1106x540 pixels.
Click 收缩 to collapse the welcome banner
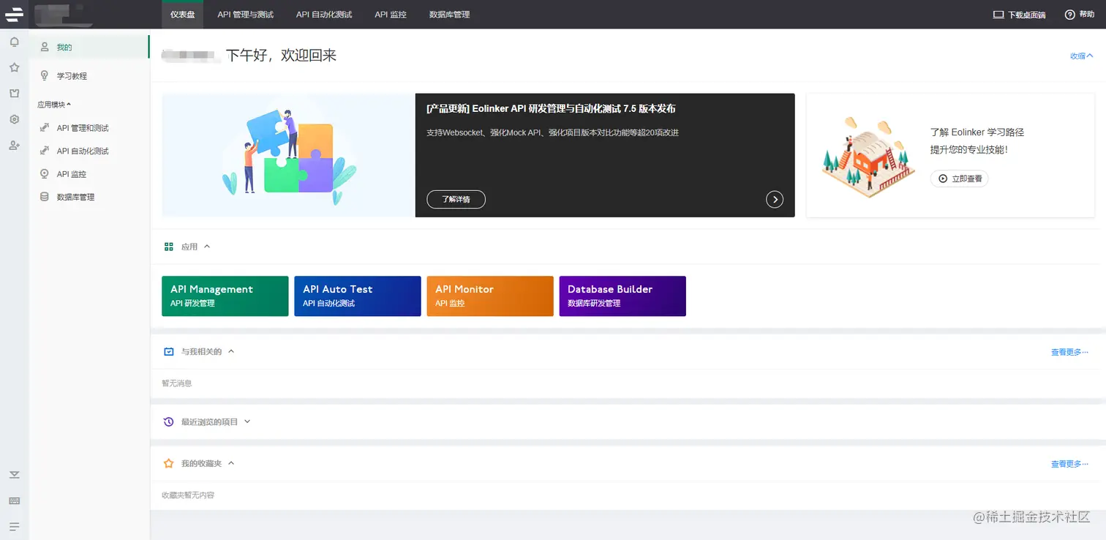(1082, 56)
